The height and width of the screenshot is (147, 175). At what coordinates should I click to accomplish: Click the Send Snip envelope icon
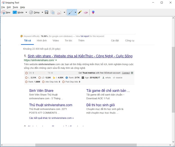tap(59, 12)
